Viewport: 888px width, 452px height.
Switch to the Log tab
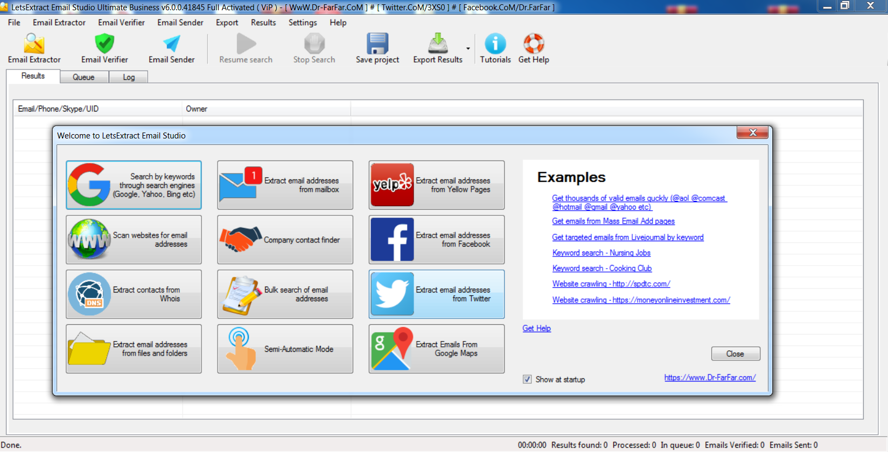pos(129,77)
